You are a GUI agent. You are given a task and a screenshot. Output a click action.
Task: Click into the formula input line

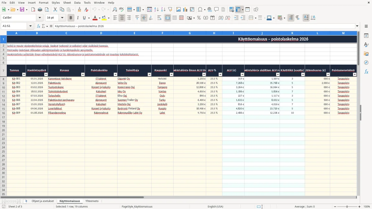(x=204, y=26)
